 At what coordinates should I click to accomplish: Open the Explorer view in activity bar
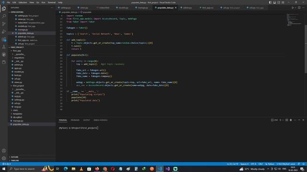pyautogui.click(x=4, y=9)
